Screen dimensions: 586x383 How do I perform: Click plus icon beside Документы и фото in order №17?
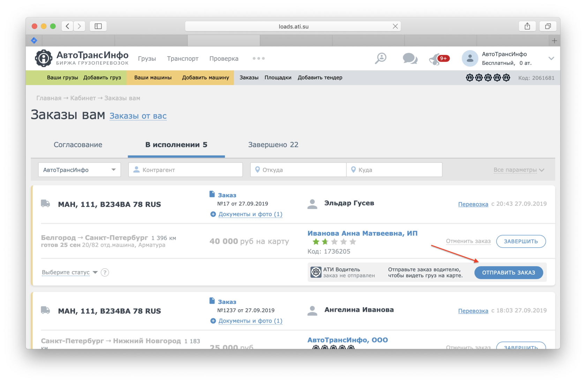pyautogui.click(x=213, y=214)
